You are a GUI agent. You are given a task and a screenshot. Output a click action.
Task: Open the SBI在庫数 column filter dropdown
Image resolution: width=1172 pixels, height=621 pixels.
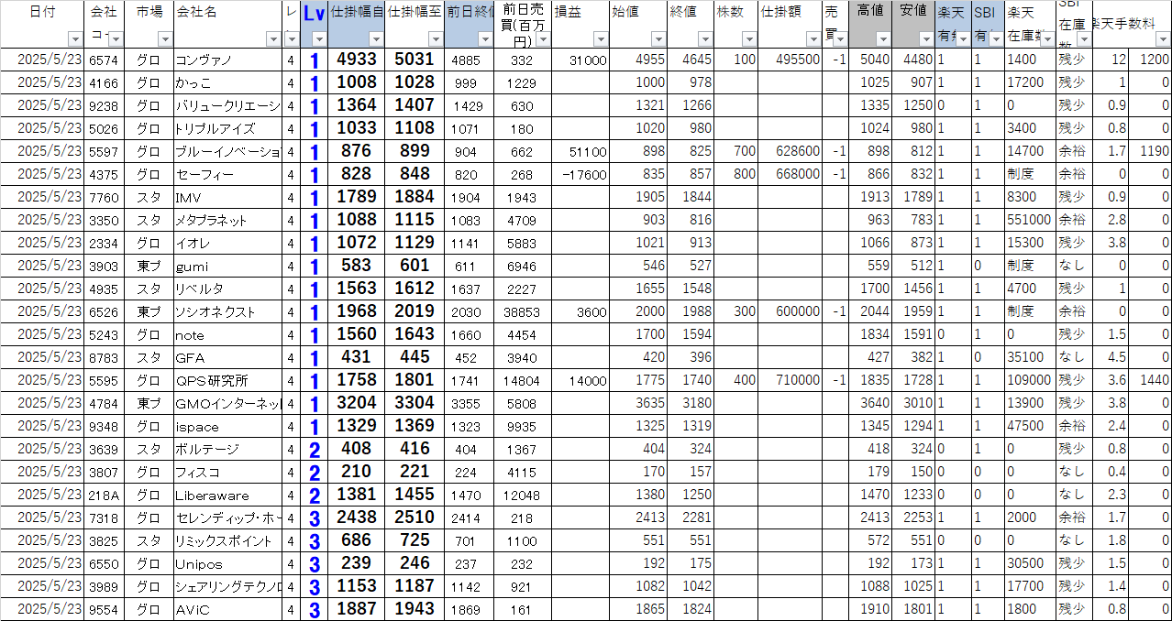1083,39
